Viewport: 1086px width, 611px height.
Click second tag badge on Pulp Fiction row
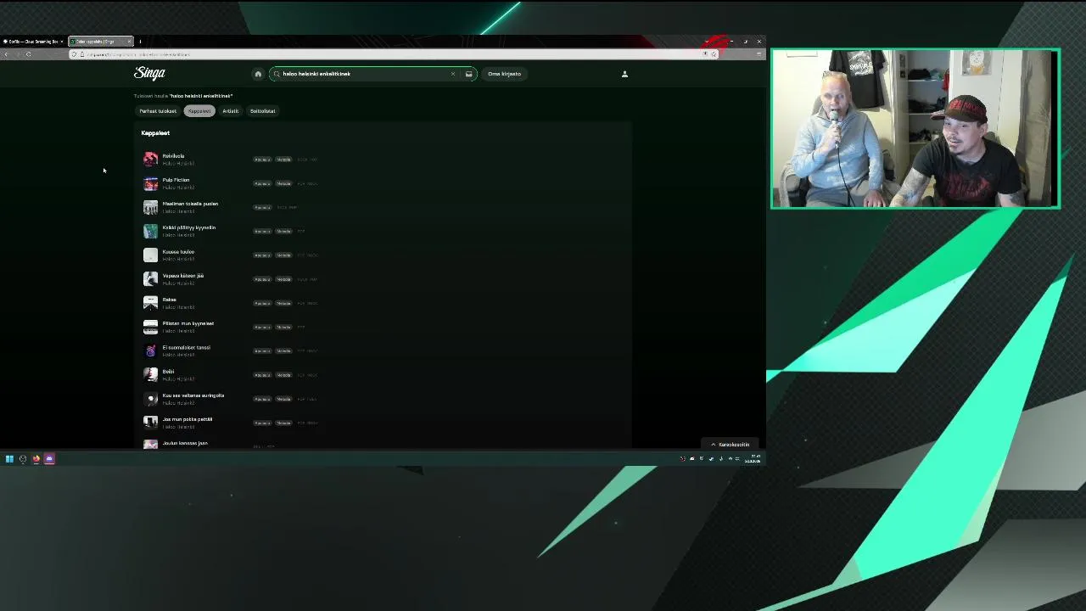click(x=283, y=183)
